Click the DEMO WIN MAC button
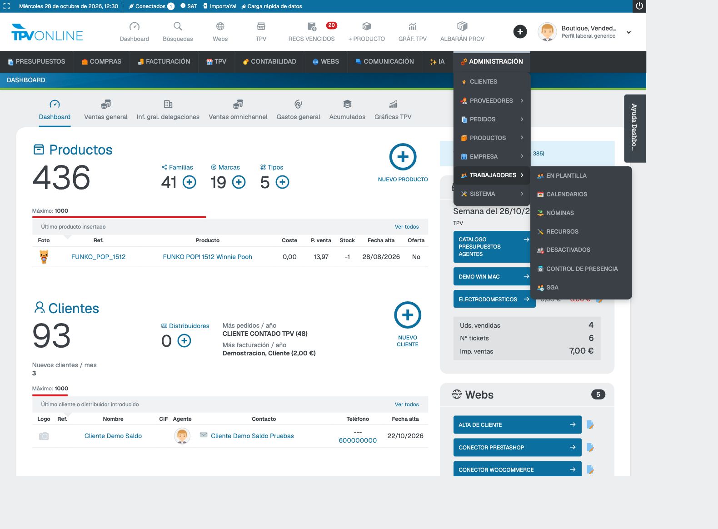The width and height of the screenshot is (718, 529). [492, 276]
